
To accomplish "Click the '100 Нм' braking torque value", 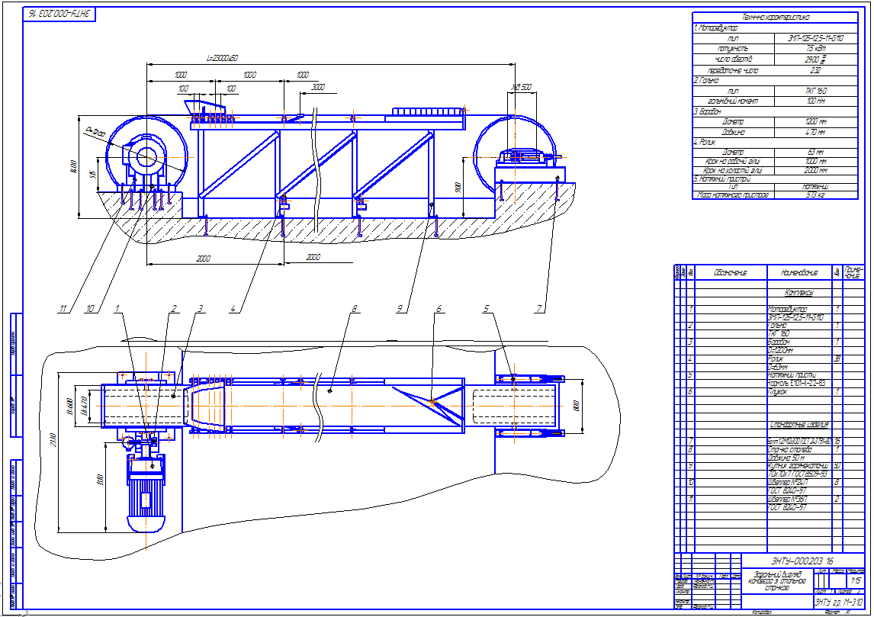I will tap(815, 101).
